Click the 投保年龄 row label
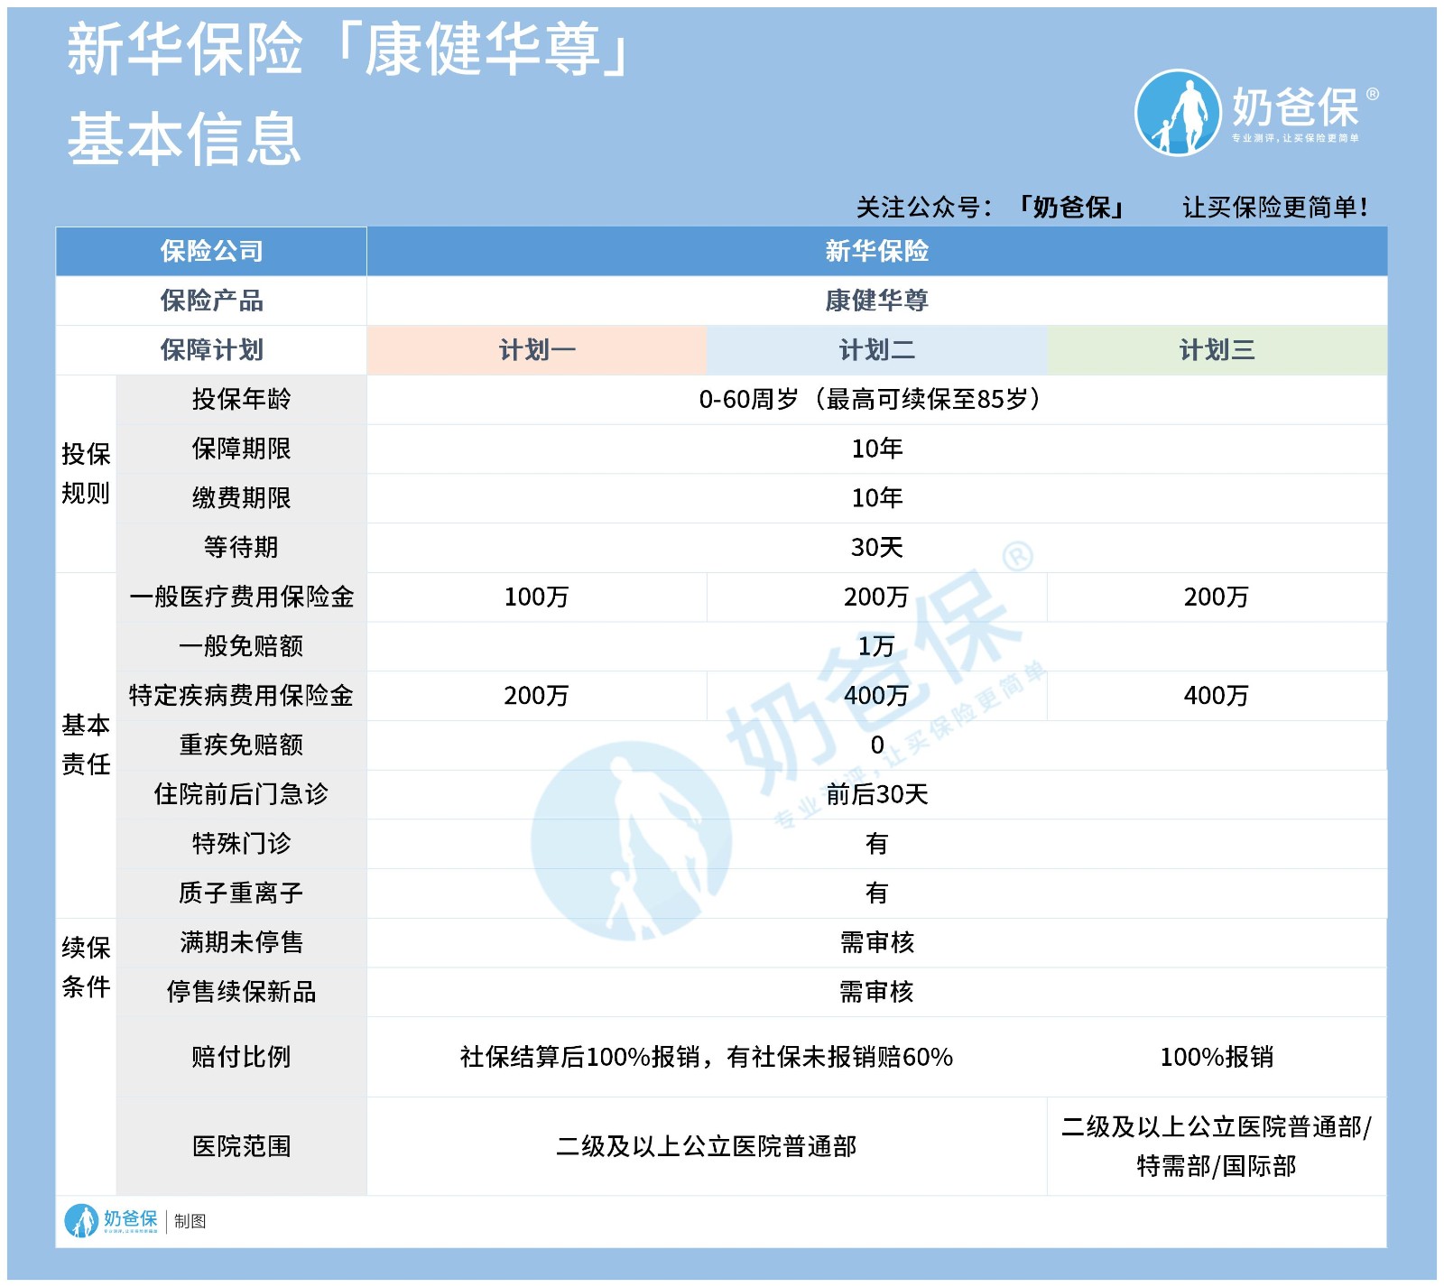This screenshot has height=1287, width=1444. [241, 399]
